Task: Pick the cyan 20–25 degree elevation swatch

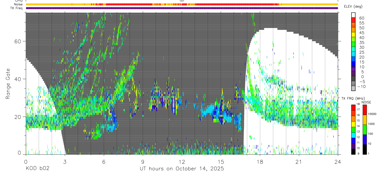Action: click(x=353, y=54)
